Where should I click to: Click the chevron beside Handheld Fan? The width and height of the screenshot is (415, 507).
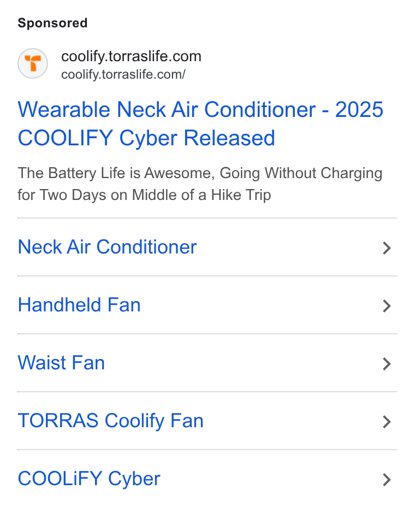[x=387, y=306]
